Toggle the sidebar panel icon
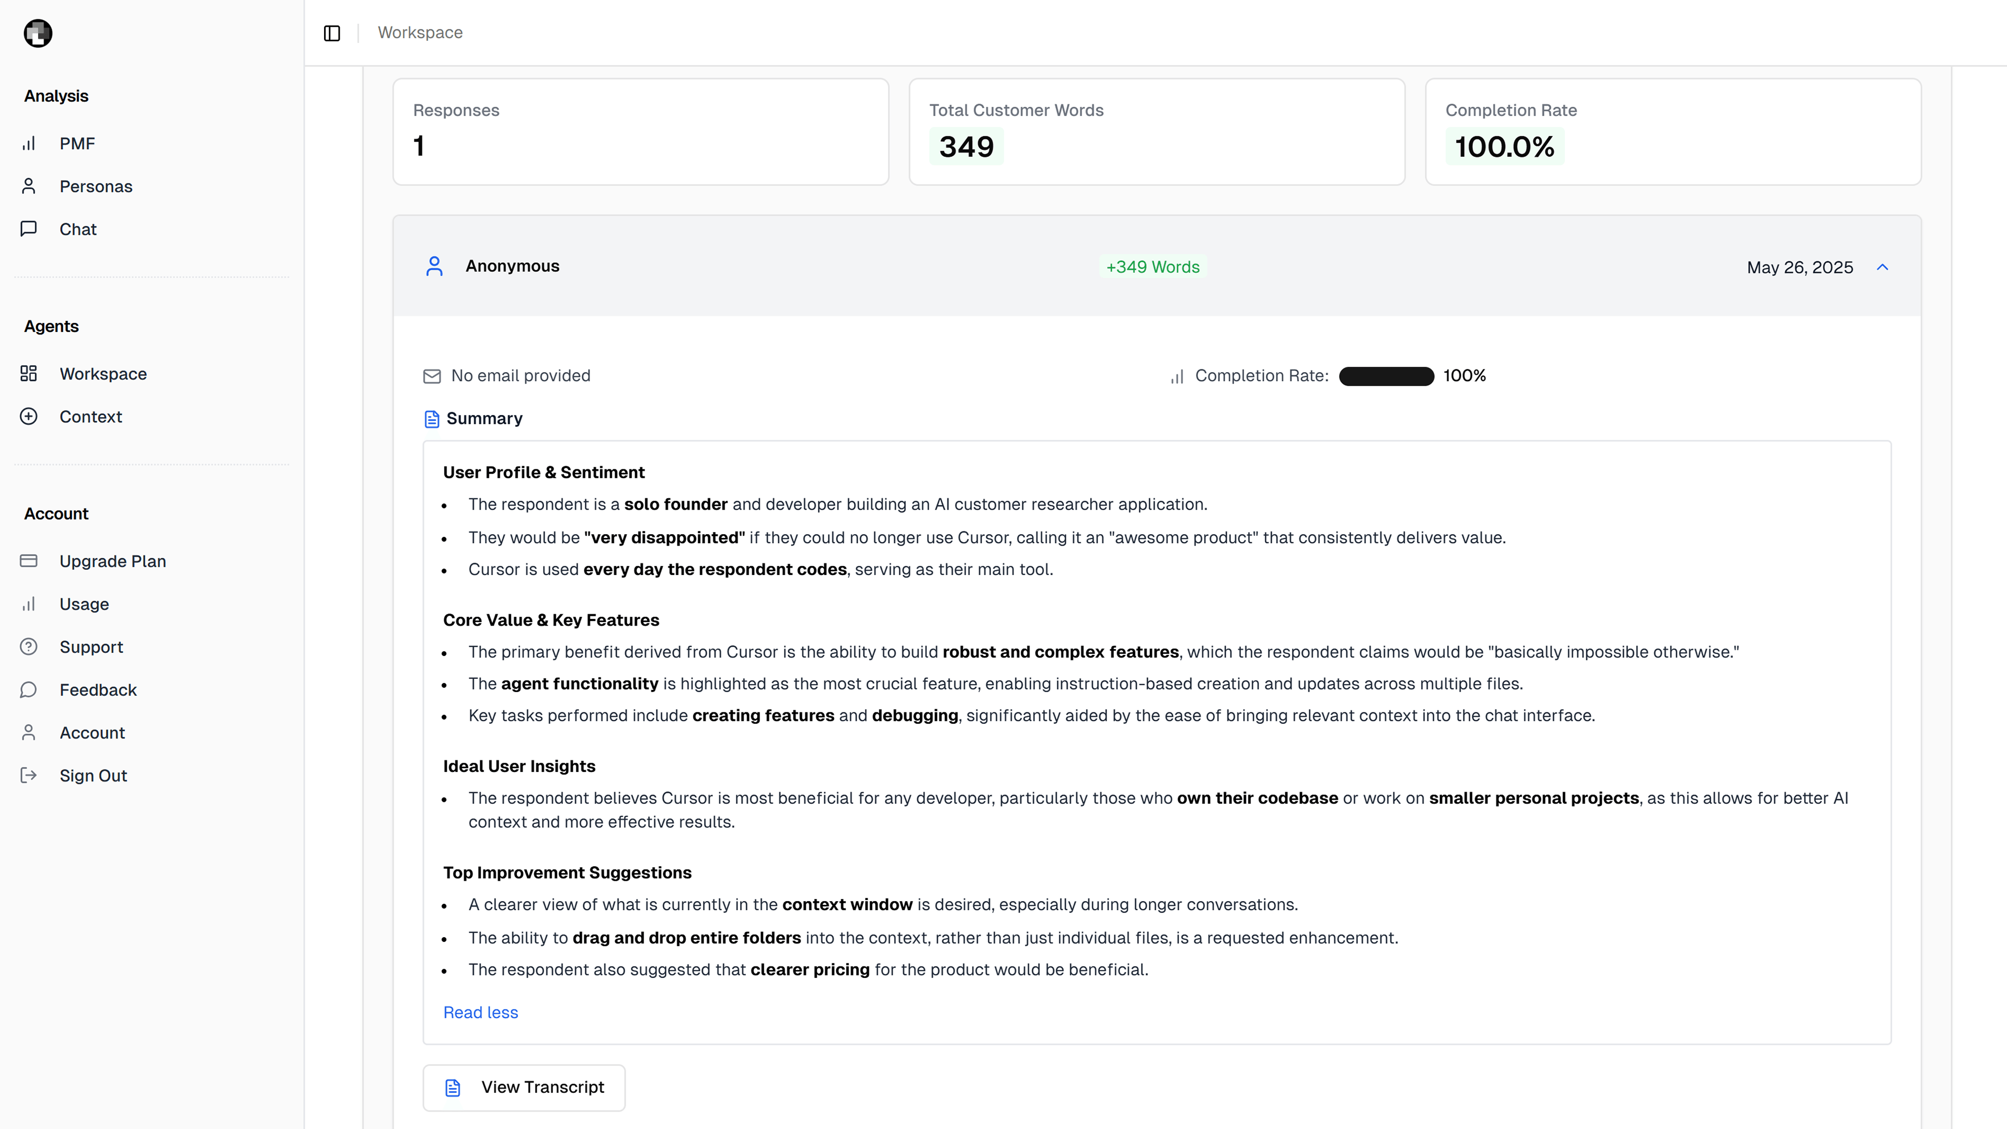 pos(332,33)
